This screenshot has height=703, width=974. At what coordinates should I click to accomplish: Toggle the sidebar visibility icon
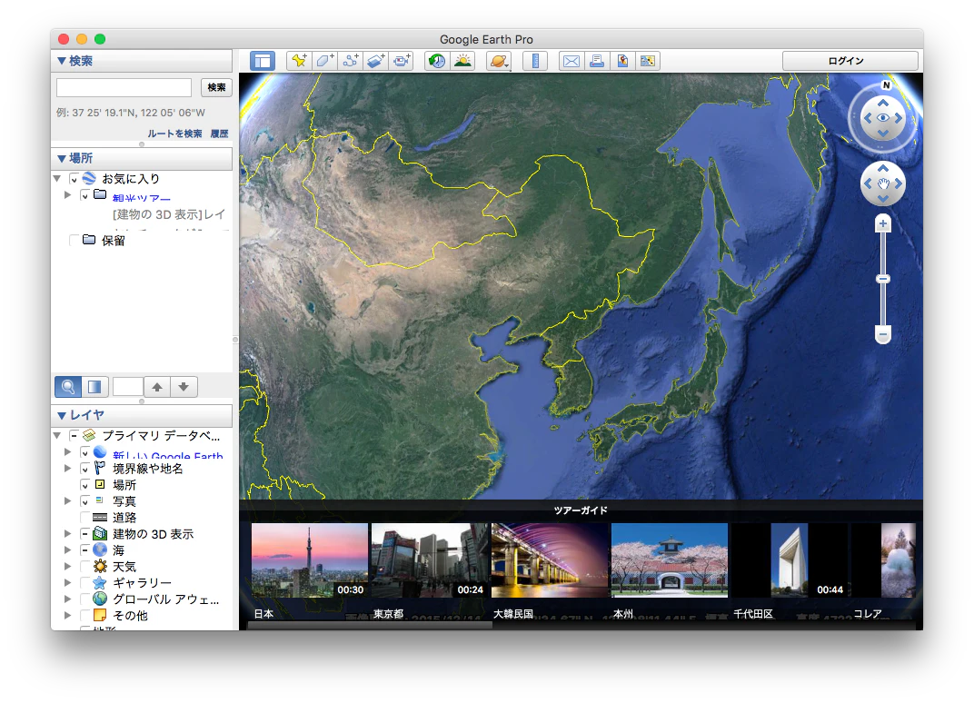263,61
